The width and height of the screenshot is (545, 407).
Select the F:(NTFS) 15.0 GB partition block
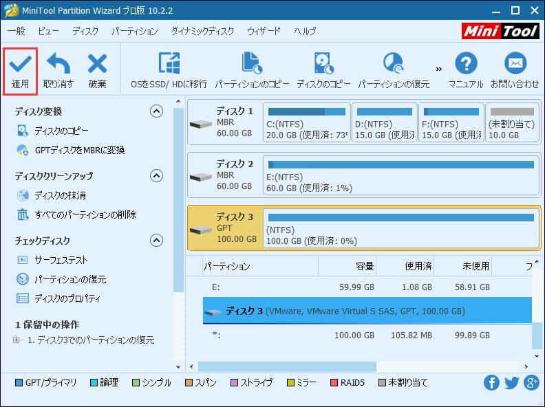pyautogui.click(x=451, y=122)
